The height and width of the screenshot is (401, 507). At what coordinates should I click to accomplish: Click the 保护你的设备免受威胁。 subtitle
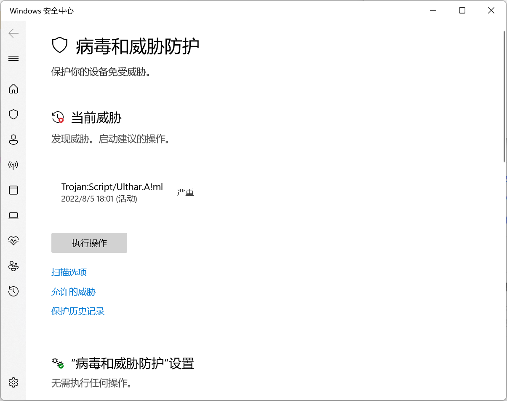pyautogui.click(x=101, y=72)
